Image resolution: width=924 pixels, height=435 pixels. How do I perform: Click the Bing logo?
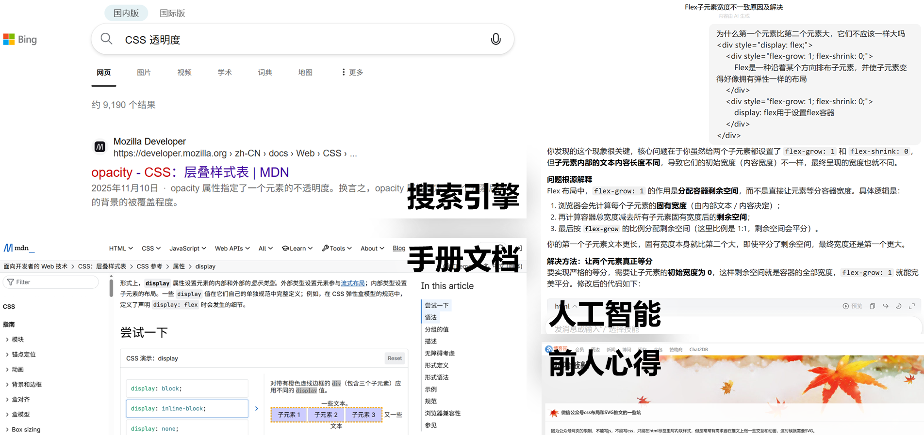click(20, 39)
